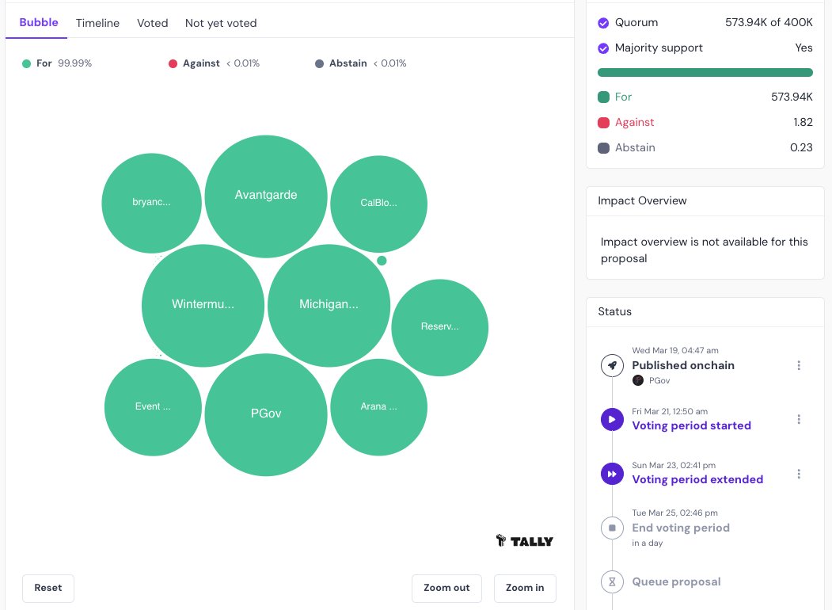Screen dimensions: 832x610
Task: Click the End voting period stop icon
Action: 612,528
